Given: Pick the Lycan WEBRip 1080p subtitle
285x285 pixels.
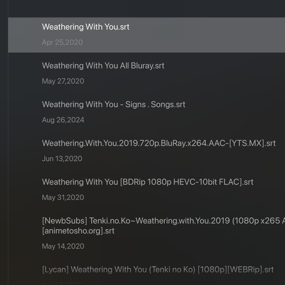Looking at the screenshot, I should pos(158,270).
